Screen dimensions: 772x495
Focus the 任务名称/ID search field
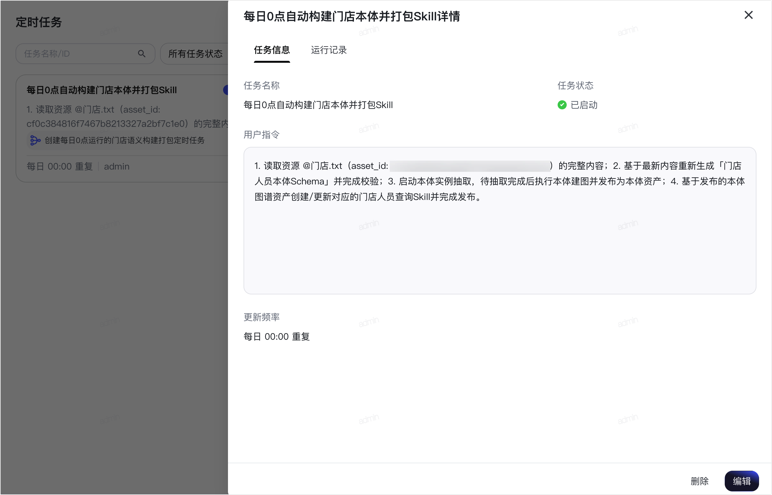[x=85, y=54]
